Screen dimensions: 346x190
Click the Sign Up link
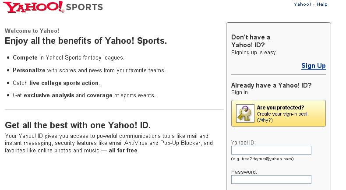click(313, 66)
